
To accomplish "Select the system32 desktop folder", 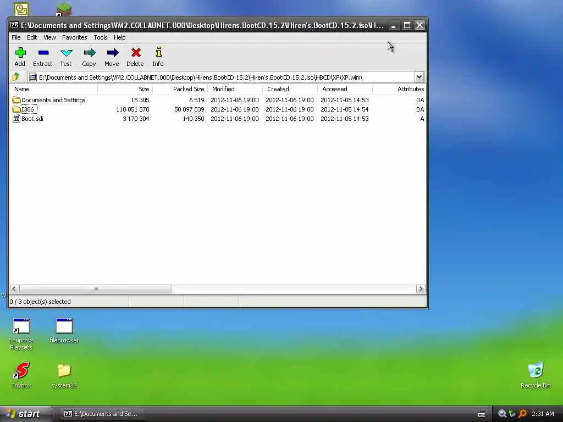I will [x=64, y=376].
